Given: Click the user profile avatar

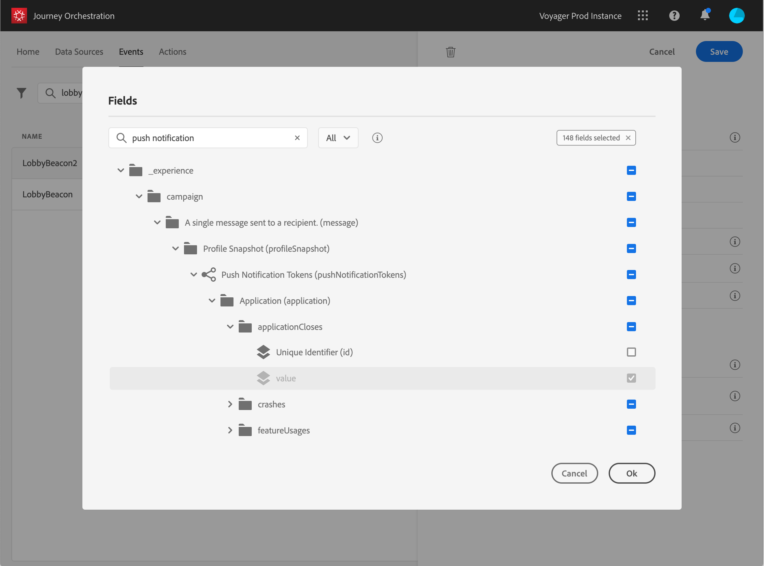Looking at the screenshot, I should 736,16.
